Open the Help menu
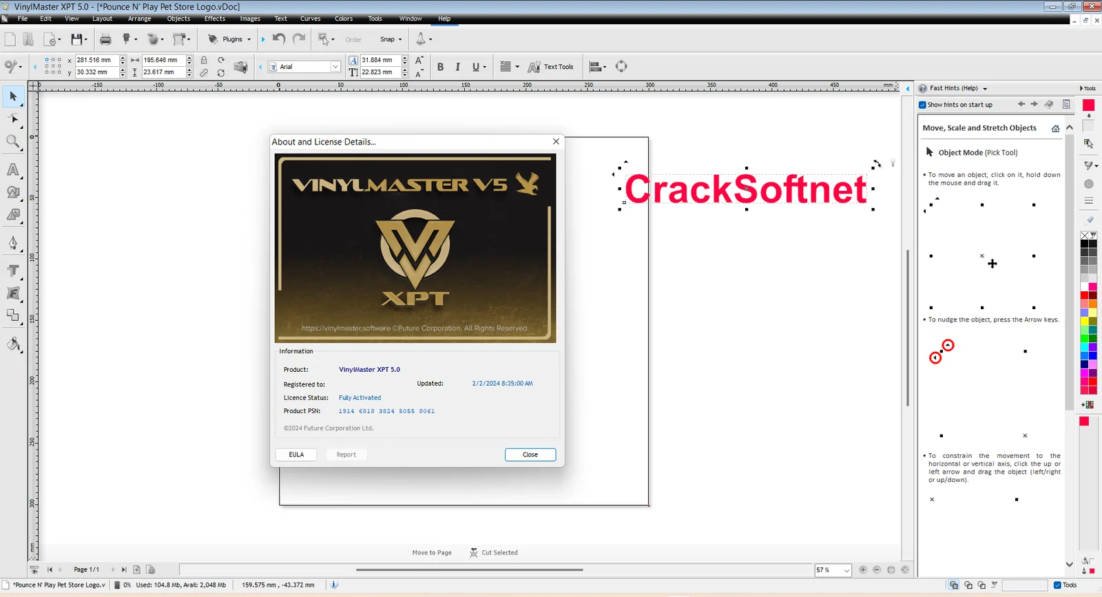The height and width of the screenshot is (597, 1102). pyautogui.click(x=444, y=19)
